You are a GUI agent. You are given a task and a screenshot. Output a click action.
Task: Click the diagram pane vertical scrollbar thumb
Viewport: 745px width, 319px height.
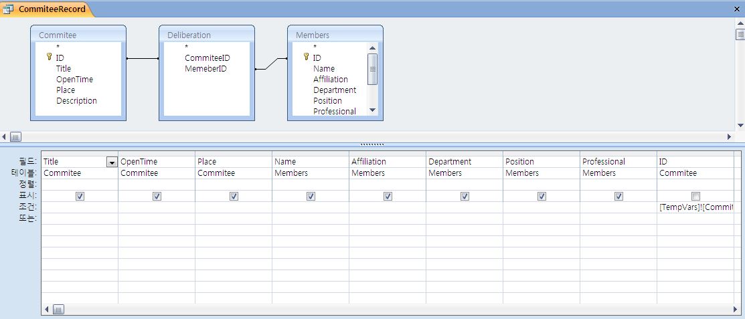(740, 34)
